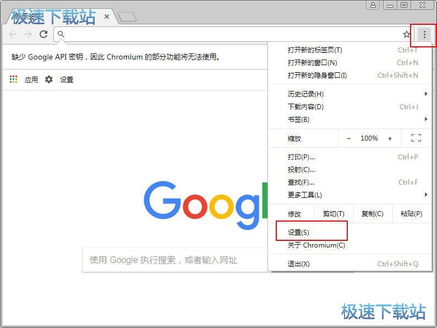Choose 投射(C)... menu item
This screenshot has height=328, width=437.
pos(350,169)
